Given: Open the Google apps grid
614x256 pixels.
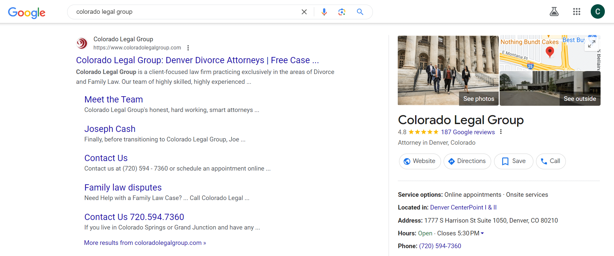Looking at the screenshot, I should [576, 12].
